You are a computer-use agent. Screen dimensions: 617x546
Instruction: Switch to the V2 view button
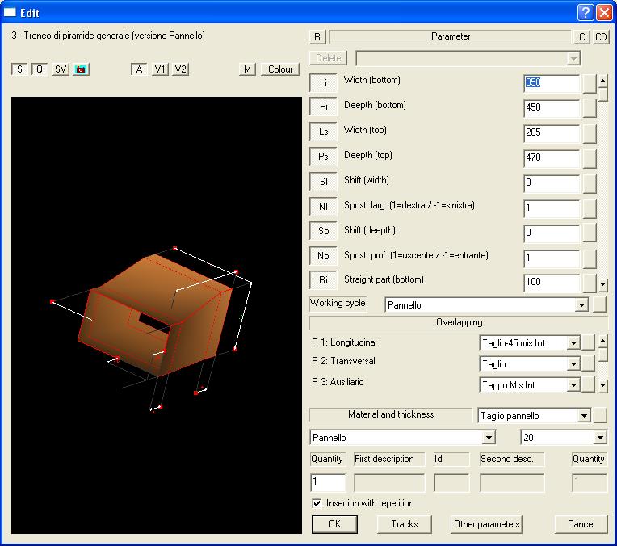tap(180, 69)
